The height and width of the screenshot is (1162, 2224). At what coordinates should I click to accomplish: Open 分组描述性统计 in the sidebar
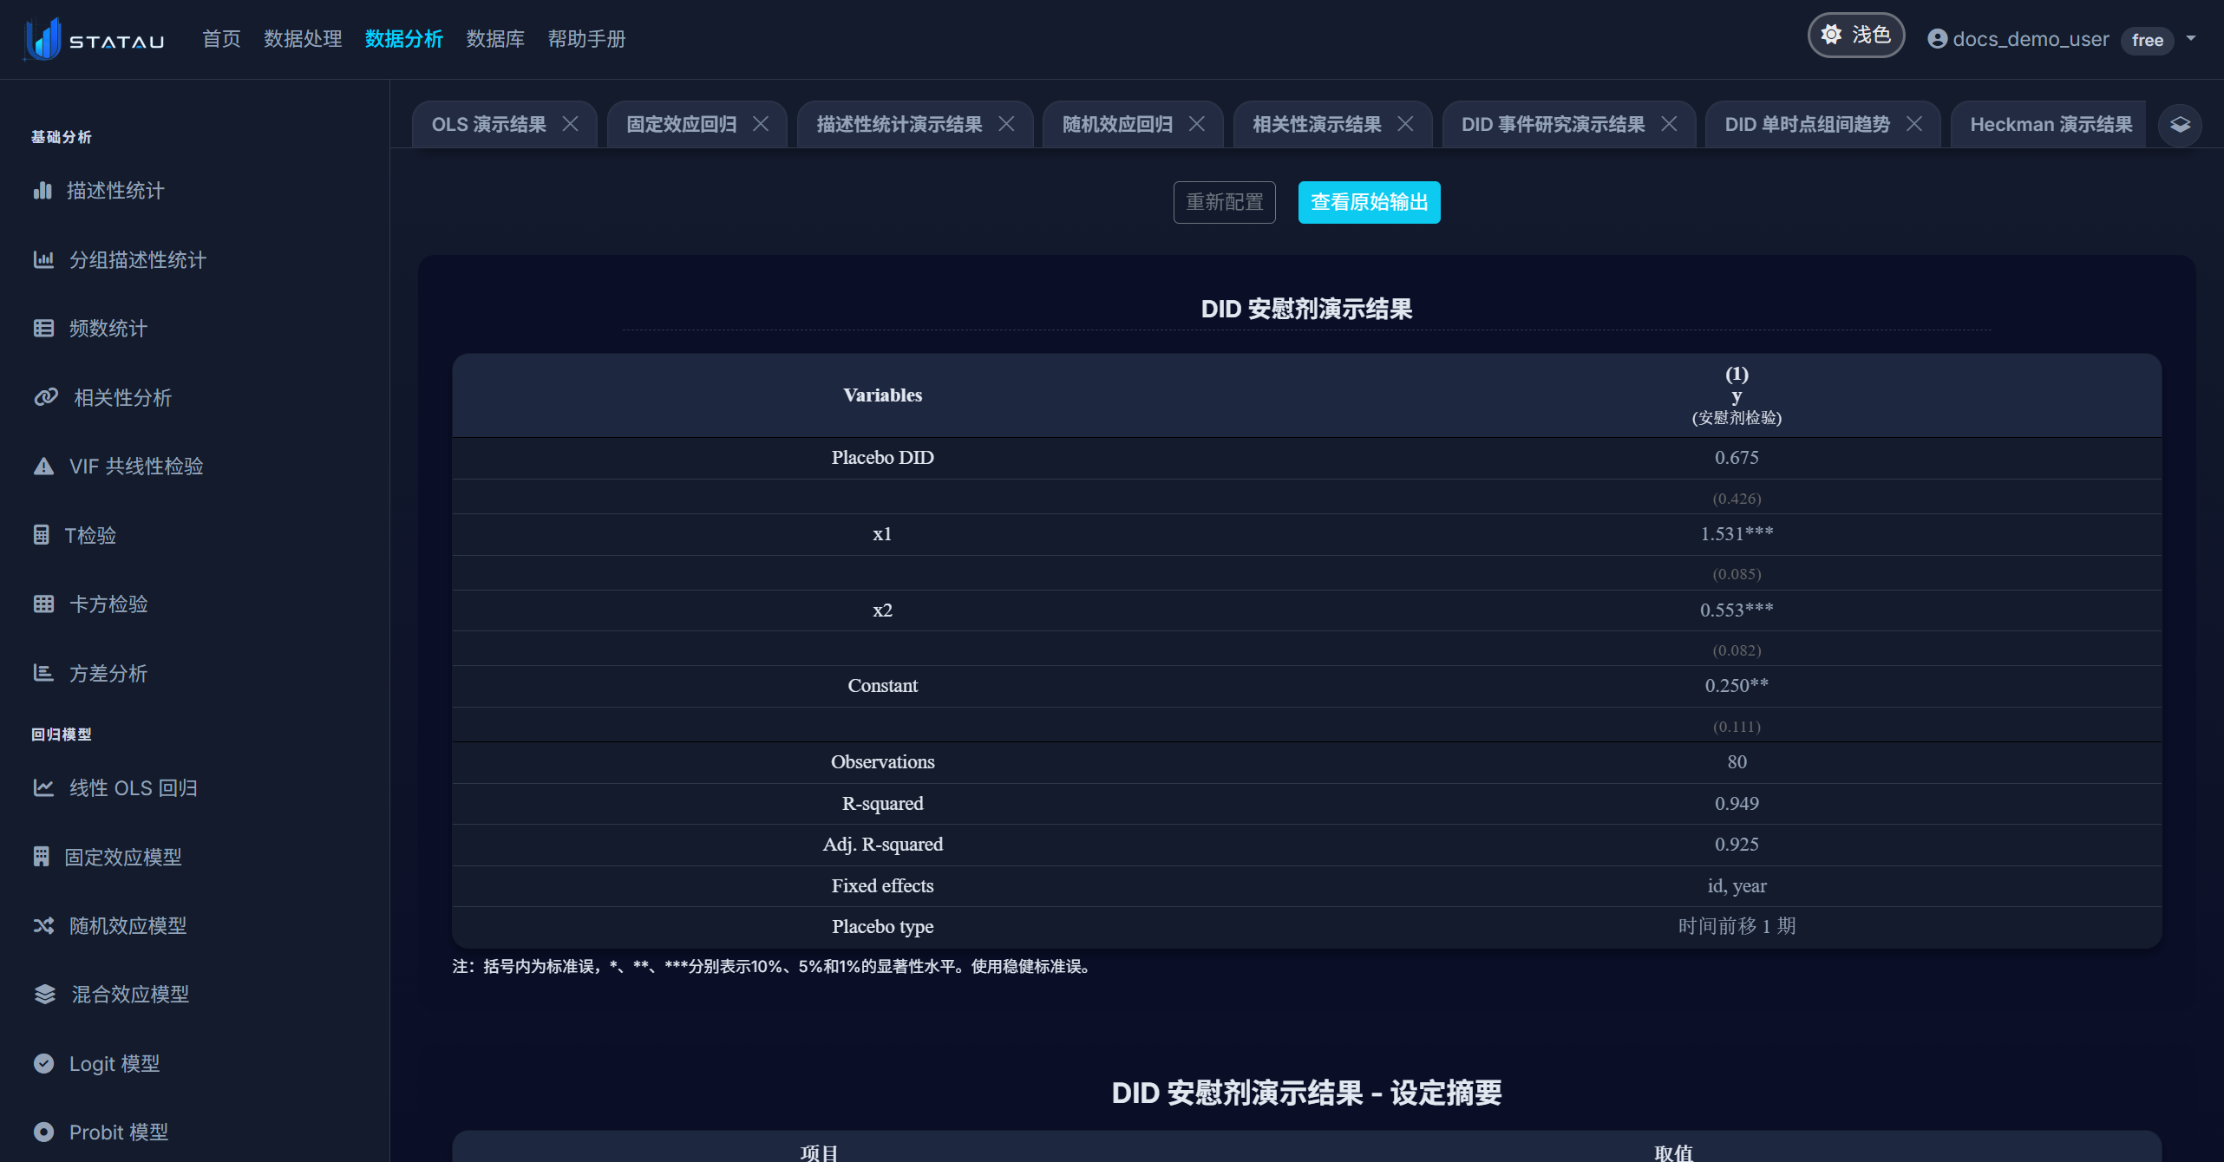138,259
